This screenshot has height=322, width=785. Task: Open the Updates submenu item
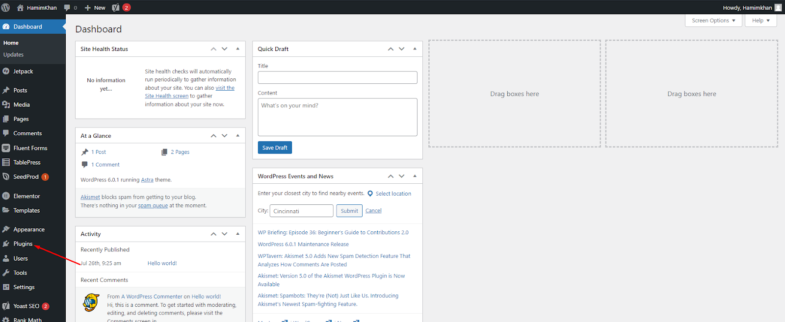point(13,55)
